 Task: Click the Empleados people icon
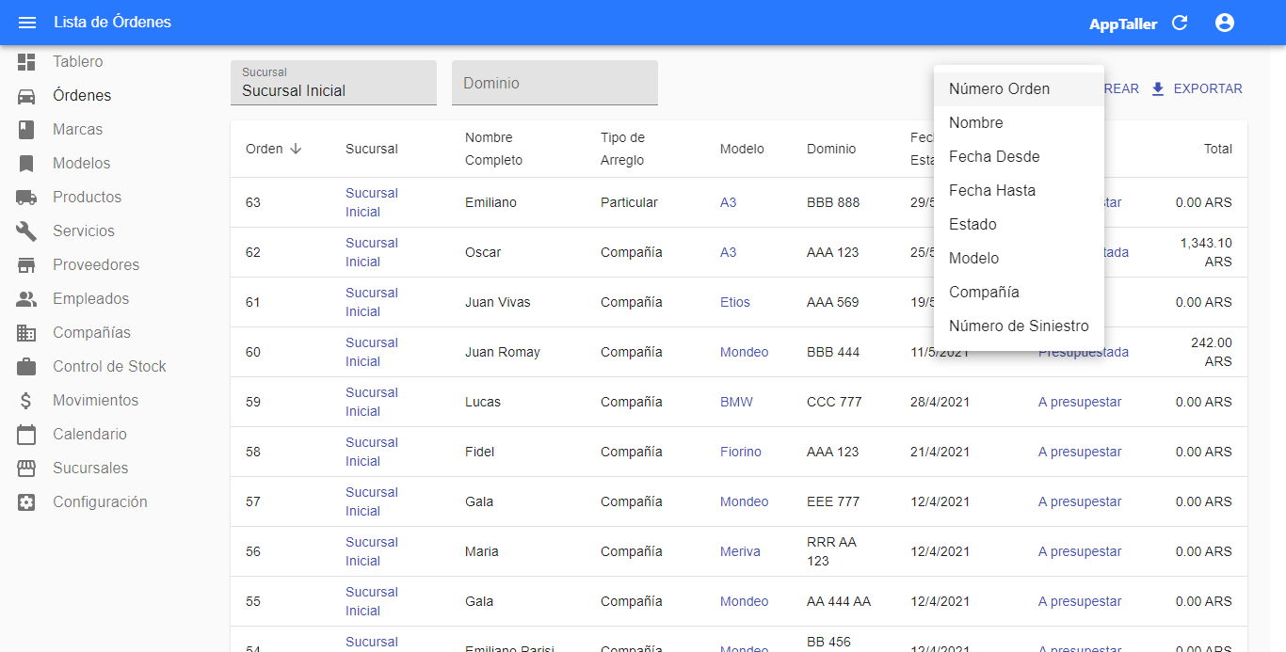[x=26, y=299]
